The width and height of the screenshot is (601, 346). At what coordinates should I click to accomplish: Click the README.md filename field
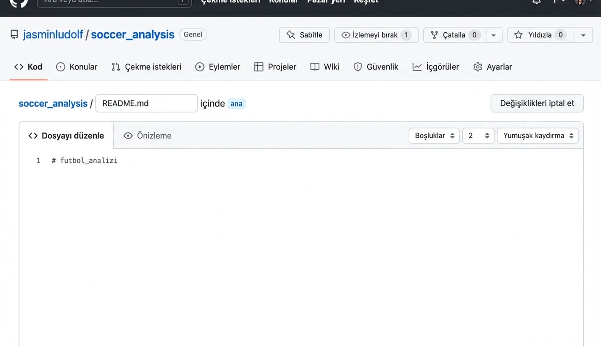pos(146,103)
